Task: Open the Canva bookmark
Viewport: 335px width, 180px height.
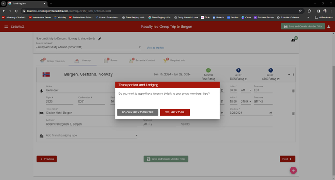Action: click(246, 17)
